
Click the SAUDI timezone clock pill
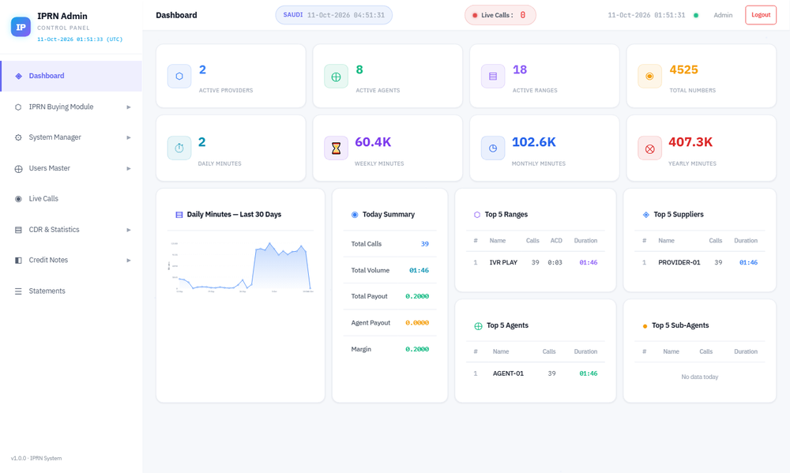coord(333,15)
